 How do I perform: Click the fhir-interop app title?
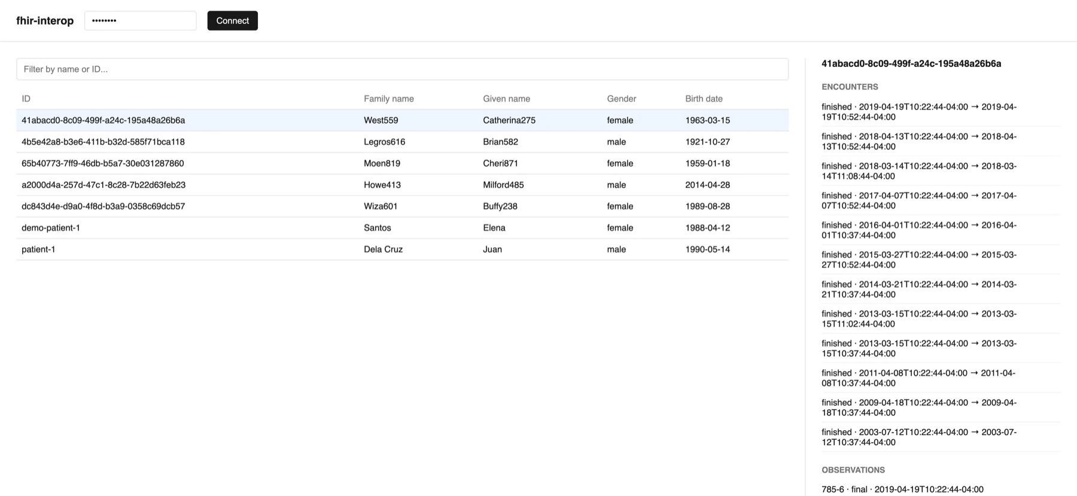pyautogui.click(x=45, y=20)
